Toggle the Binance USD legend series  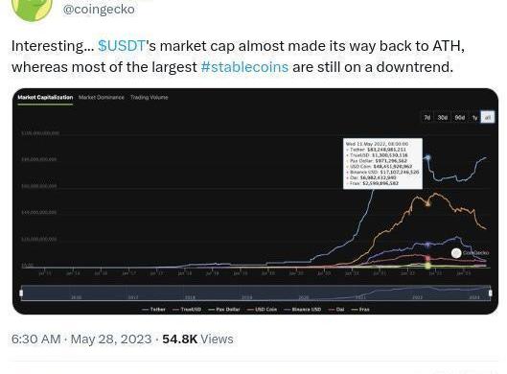click(x=302, y=310)
